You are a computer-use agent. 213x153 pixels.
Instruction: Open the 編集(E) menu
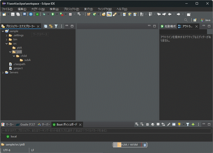pyautogui.click(x=22, y=9)
